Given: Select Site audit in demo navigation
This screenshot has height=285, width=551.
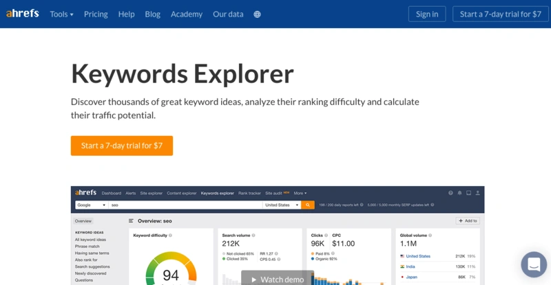Looking at the screenshot, I should [x=273, y=193].
